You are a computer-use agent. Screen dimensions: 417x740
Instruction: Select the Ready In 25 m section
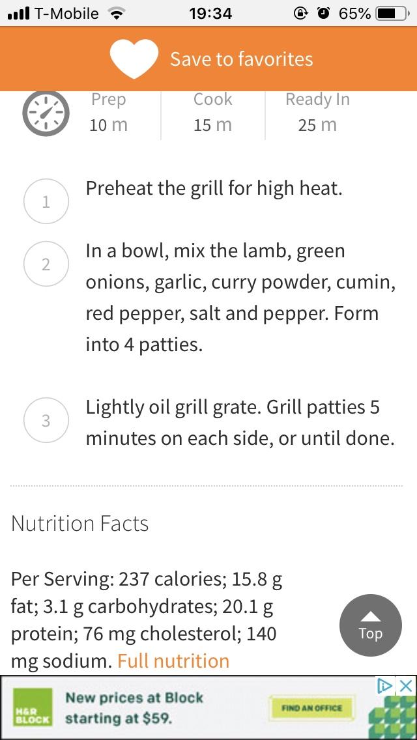tap(317, 112)
